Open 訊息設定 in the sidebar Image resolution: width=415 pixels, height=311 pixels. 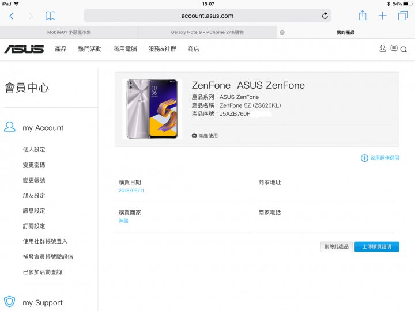34,211
